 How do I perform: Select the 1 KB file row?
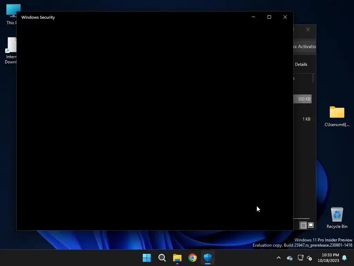(x=302, y=119)
